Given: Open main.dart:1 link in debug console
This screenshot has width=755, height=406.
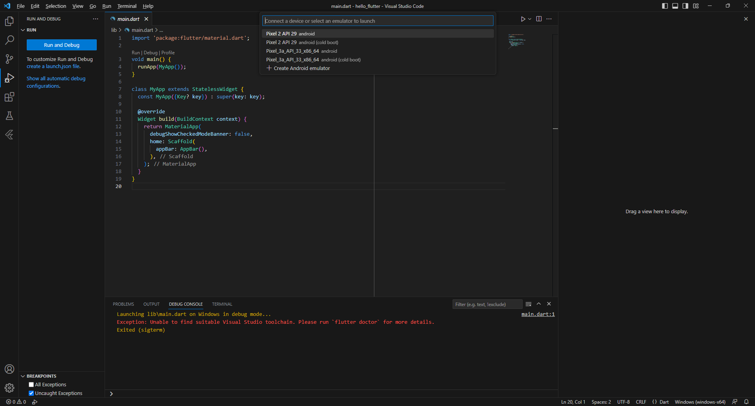Looking at the screenshot, I should tap(538, 314).
